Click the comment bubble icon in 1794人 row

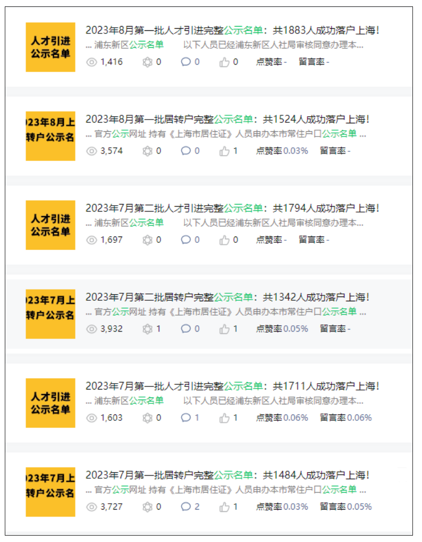click(186, 240)
